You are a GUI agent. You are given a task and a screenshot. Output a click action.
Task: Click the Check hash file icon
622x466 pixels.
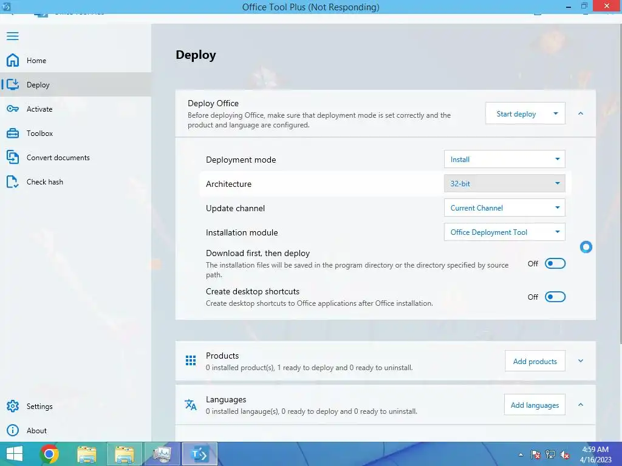click(13, 181)
